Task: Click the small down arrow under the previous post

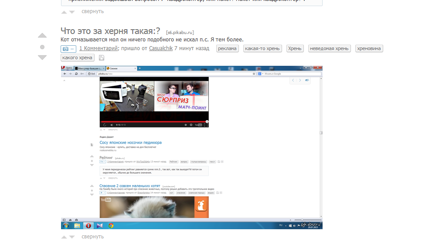Action: 72,12
